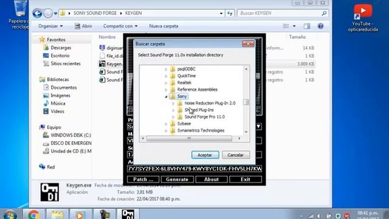
Task: Open the Compartir con menu
Action: pyautogui.click(x=120, y=26)
